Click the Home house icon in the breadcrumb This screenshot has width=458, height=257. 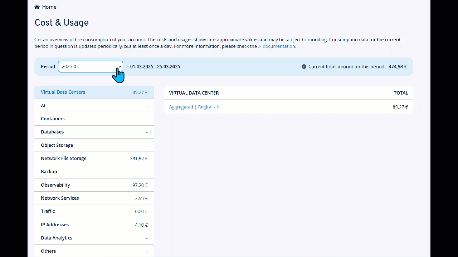pyautogui.click(x=36, y=6)
